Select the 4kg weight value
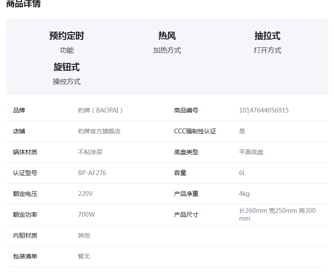Image resolution: width=334 pixels, height=278 pixels. pos(244,194)
